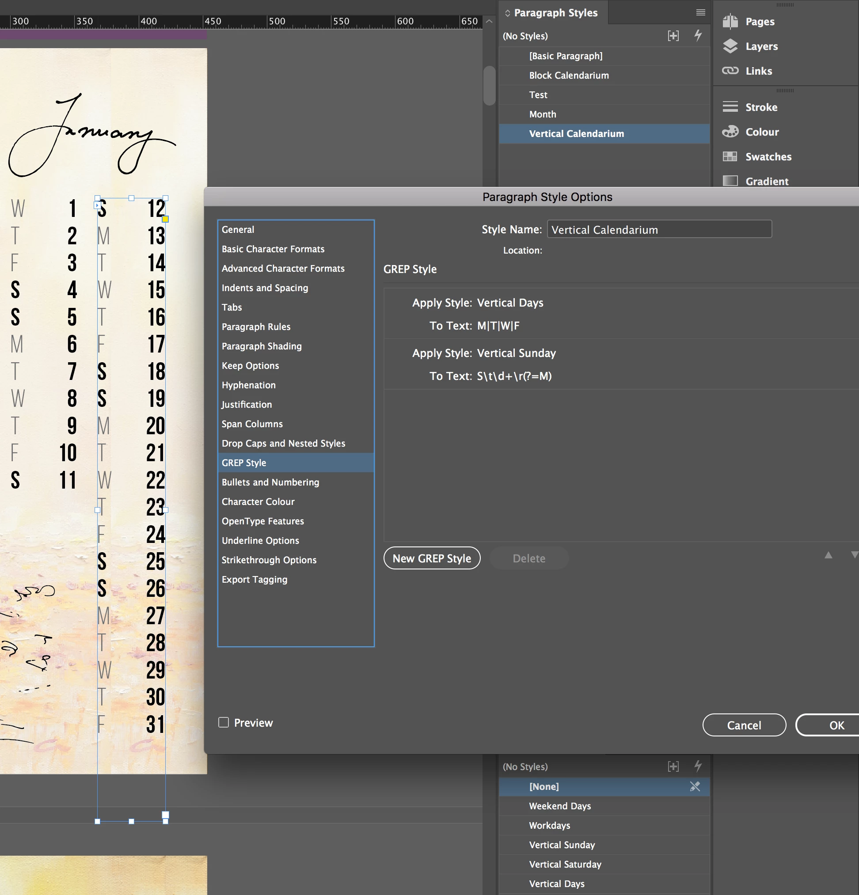The width and height of the screenshot is (859, 895).
Task: Select the Vertical Sunday character style
Action: click(x=562, y=845)
